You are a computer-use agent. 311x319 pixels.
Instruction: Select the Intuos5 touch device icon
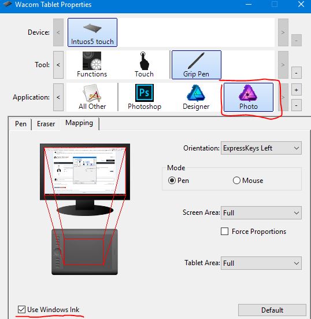[x=92, y=32]
